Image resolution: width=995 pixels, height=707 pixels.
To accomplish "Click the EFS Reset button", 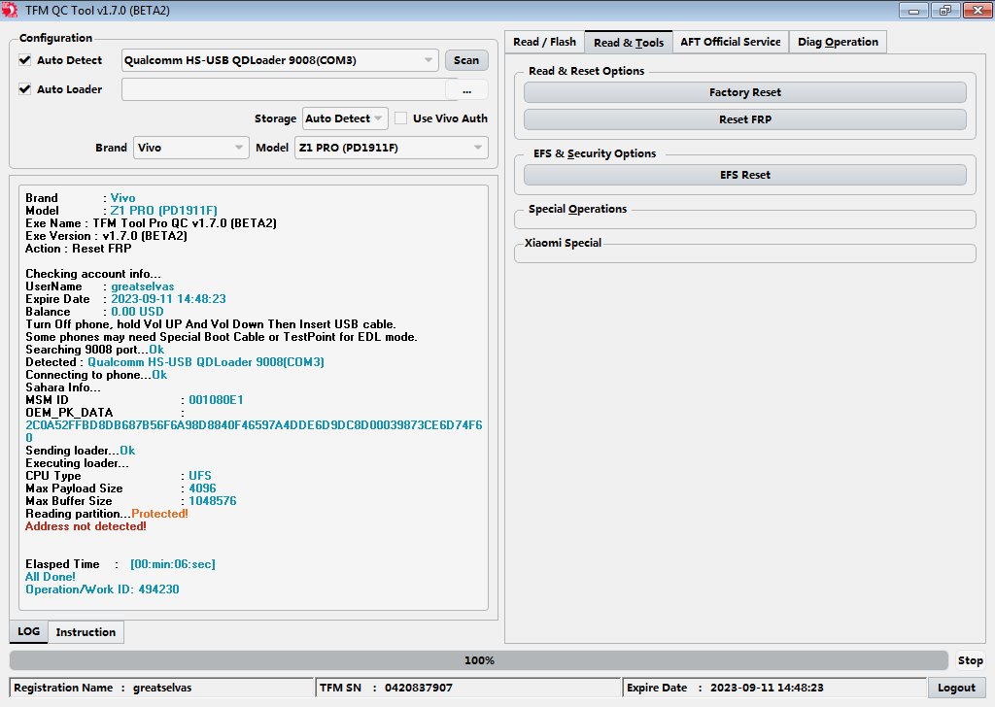I will pyautogui.click(x=745, y=175).
